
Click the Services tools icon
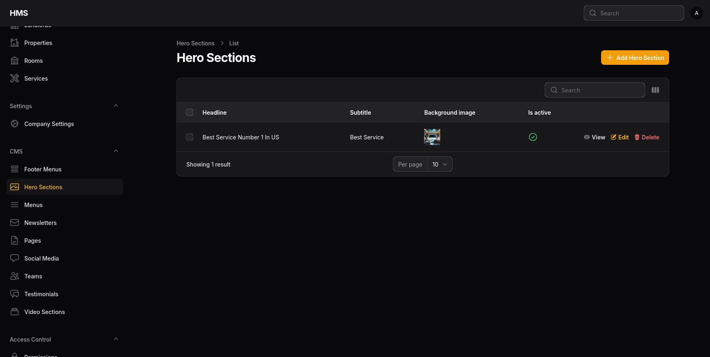click(15, 78)
